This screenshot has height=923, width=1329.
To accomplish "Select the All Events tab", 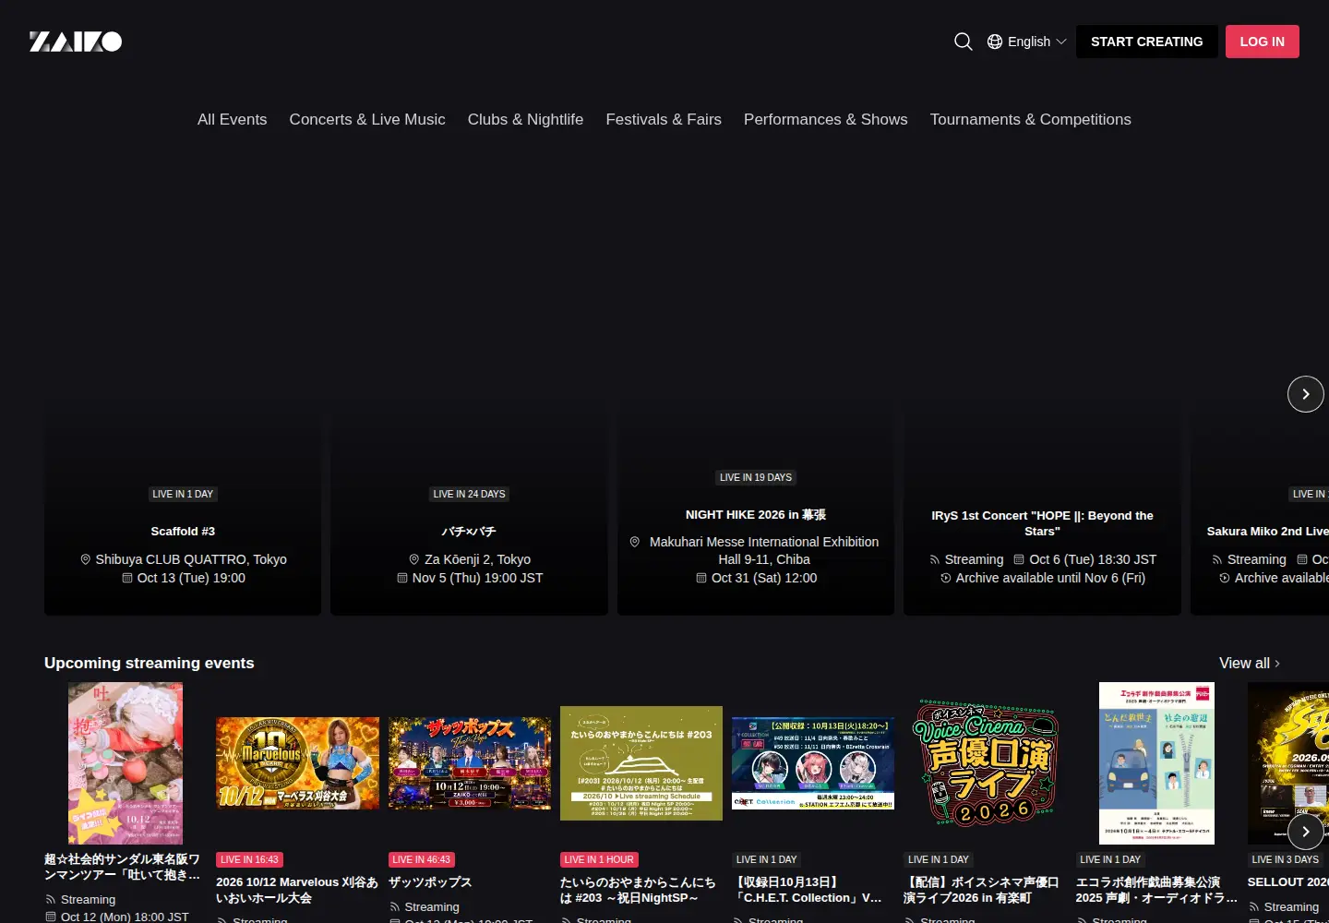I will 232,119.
